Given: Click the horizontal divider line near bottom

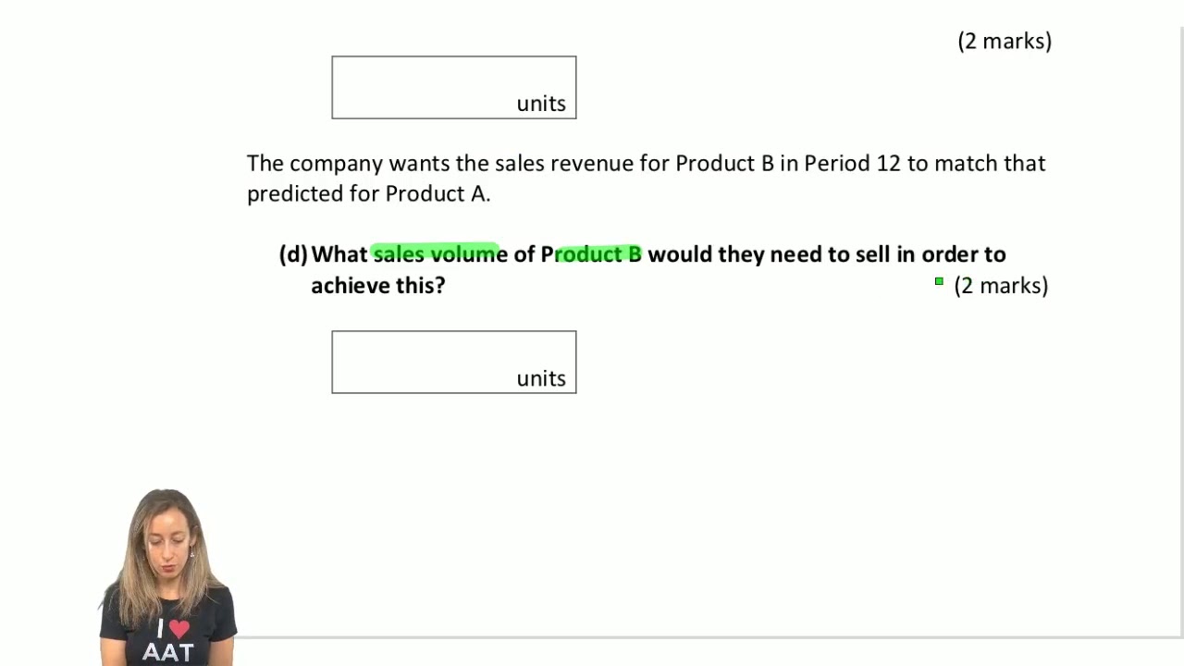Looking at the screenshot, I should [x=703, y=637].
